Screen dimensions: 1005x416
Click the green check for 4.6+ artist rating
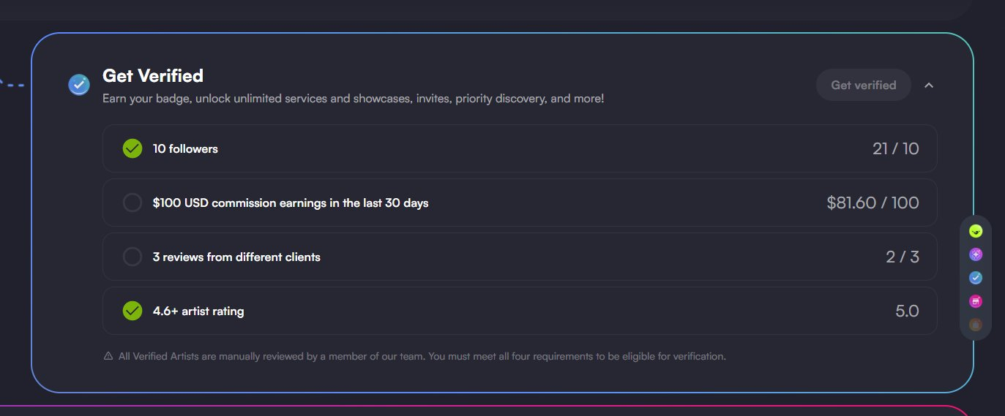tap(132, 311)
